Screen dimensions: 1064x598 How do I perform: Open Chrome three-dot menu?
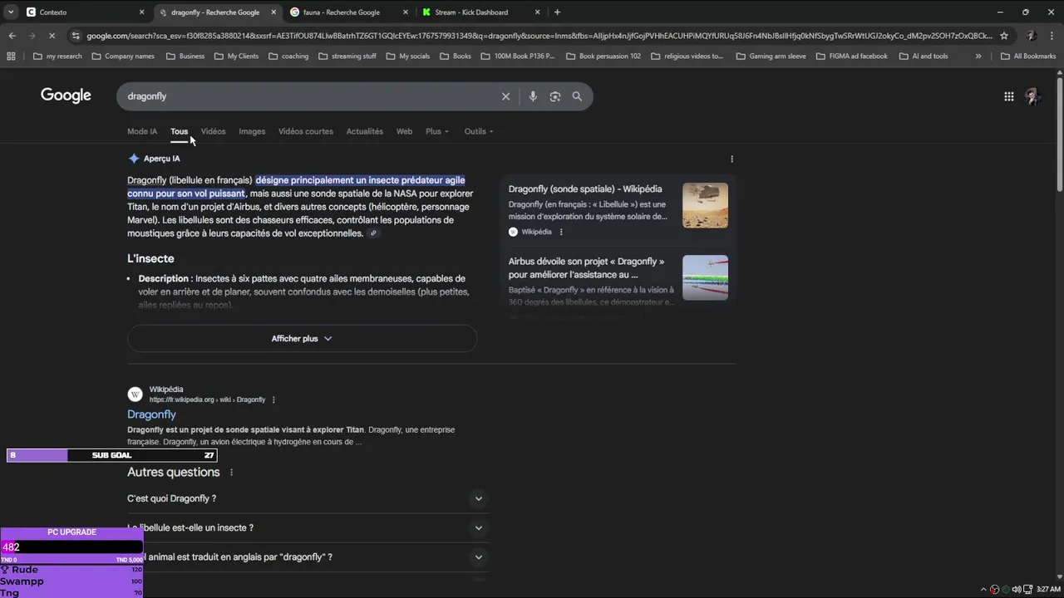(x=1051, y=36)
